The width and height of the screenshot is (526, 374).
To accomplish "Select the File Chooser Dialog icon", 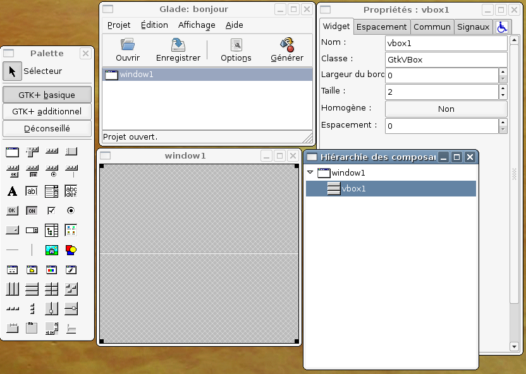I will (32, 270).
